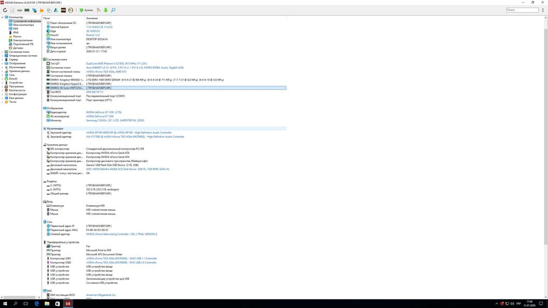Click the blue monitors toolbar icon
Screen dimensions: 548x308
(x=34, y=10)
